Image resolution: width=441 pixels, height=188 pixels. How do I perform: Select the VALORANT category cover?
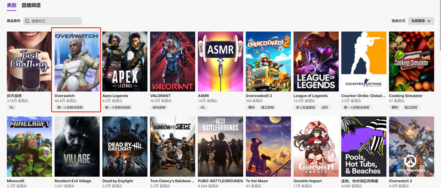pyautogui.click(x=173, y=62)
